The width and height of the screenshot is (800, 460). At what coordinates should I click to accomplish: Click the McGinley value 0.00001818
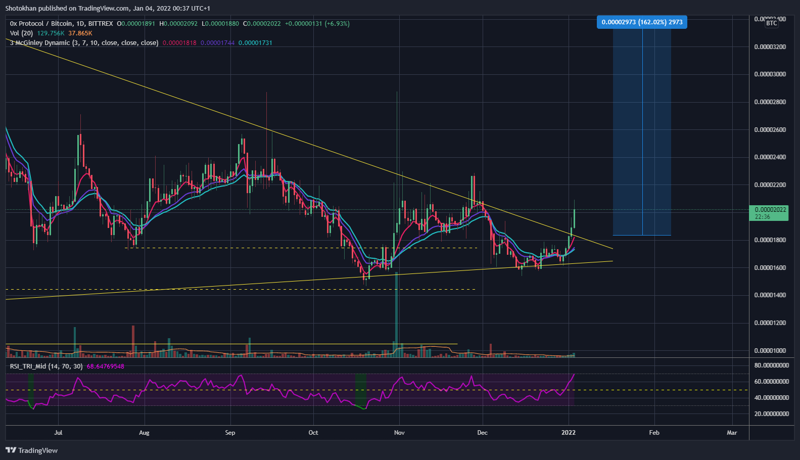pos(179,43)
